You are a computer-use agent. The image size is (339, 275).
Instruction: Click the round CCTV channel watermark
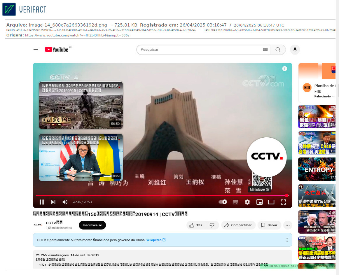[267, 157]
